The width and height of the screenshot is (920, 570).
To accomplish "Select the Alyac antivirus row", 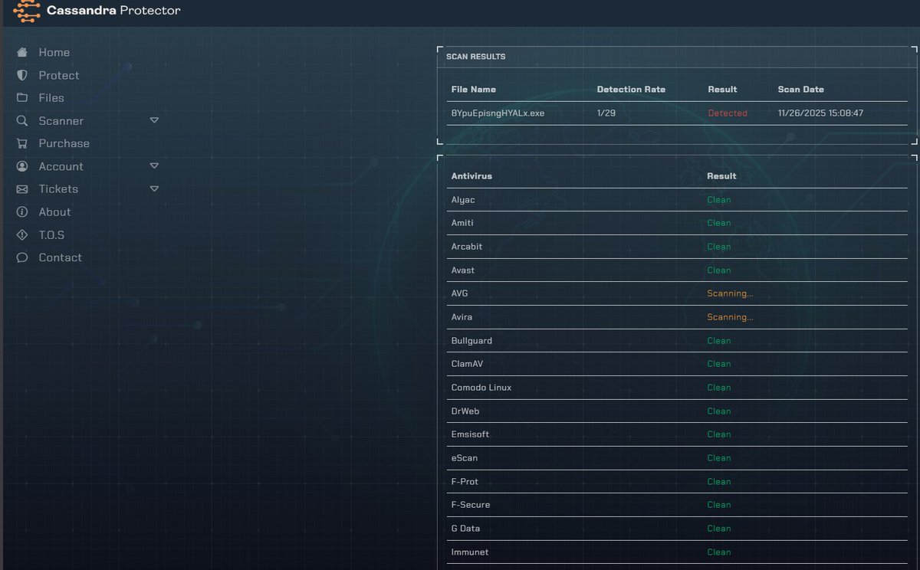I will pyautogui.click(x=677, y=200).
